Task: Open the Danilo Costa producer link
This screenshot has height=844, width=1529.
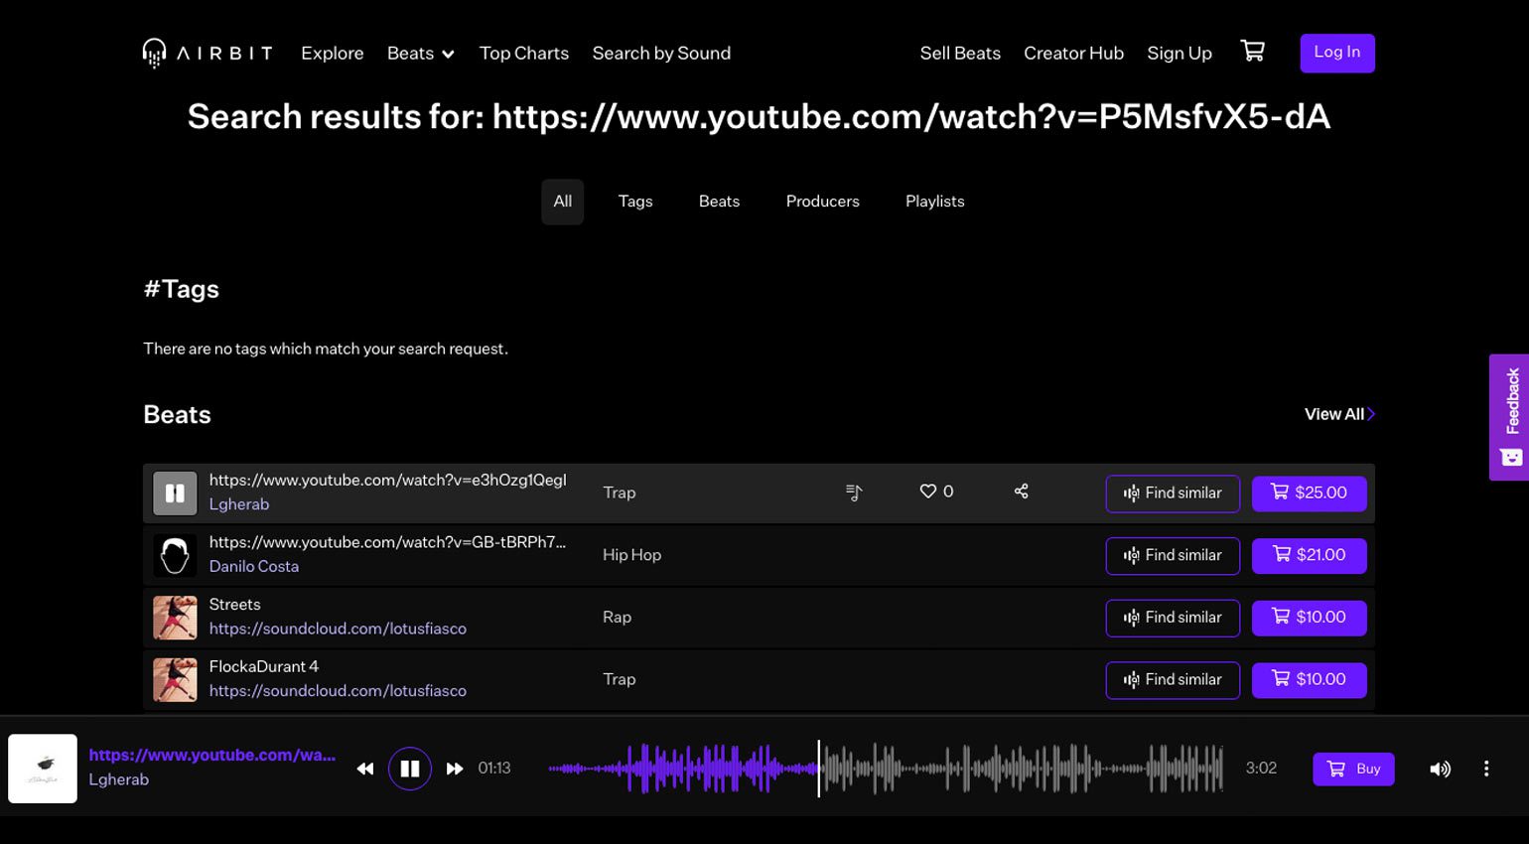Action: tap(254, 567)
